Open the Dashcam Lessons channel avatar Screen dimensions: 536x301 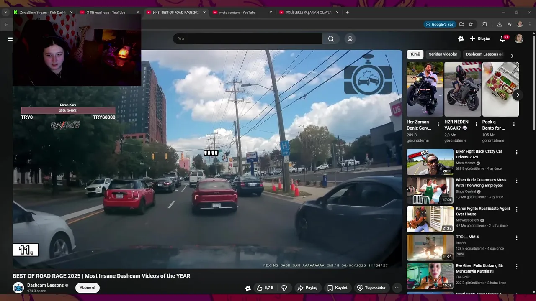[18, 288]
